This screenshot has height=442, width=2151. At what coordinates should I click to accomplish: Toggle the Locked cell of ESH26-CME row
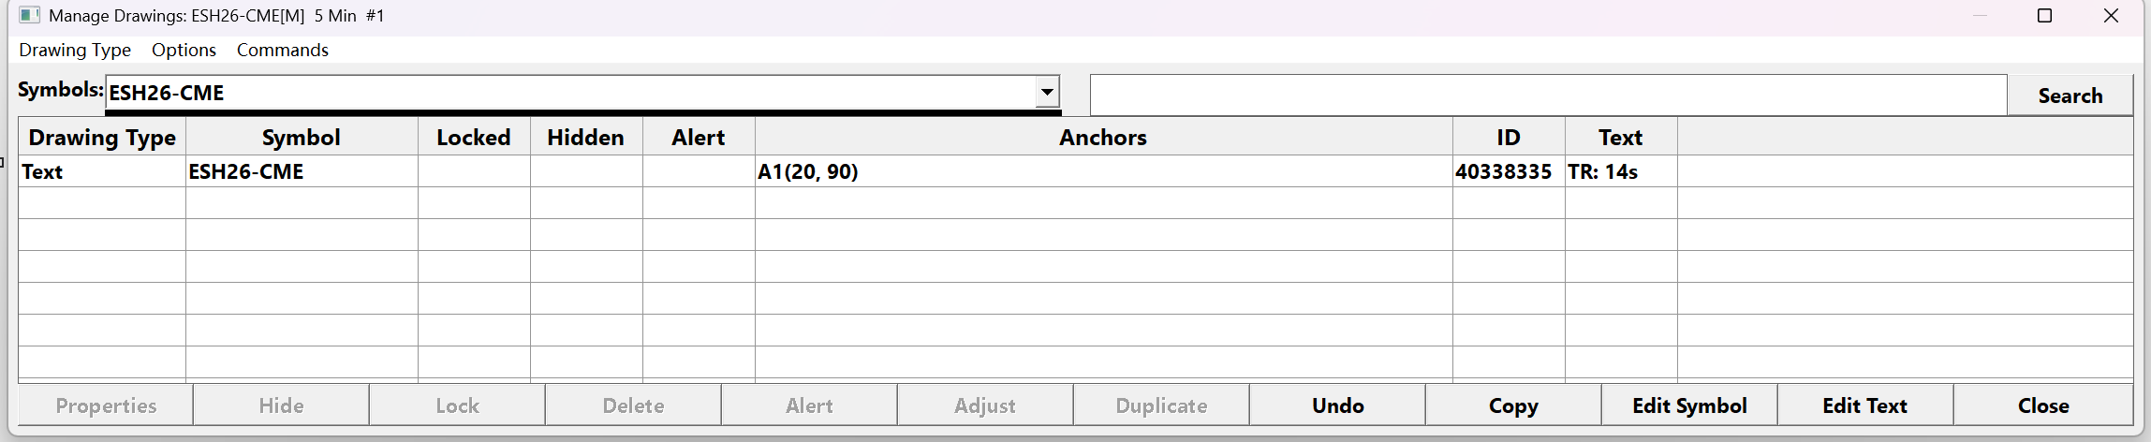474,172
